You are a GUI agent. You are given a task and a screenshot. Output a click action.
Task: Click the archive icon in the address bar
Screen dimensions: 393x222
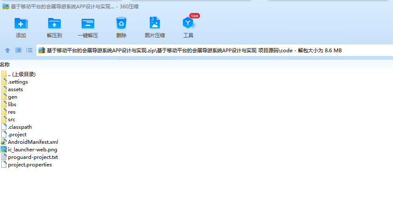click(x=42, y=50)
